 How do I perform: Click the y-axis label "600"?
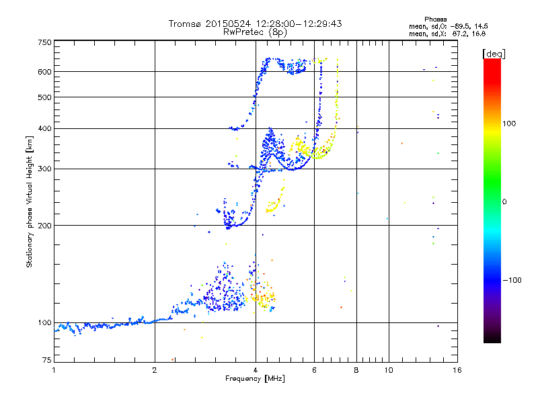click(44, 72)
